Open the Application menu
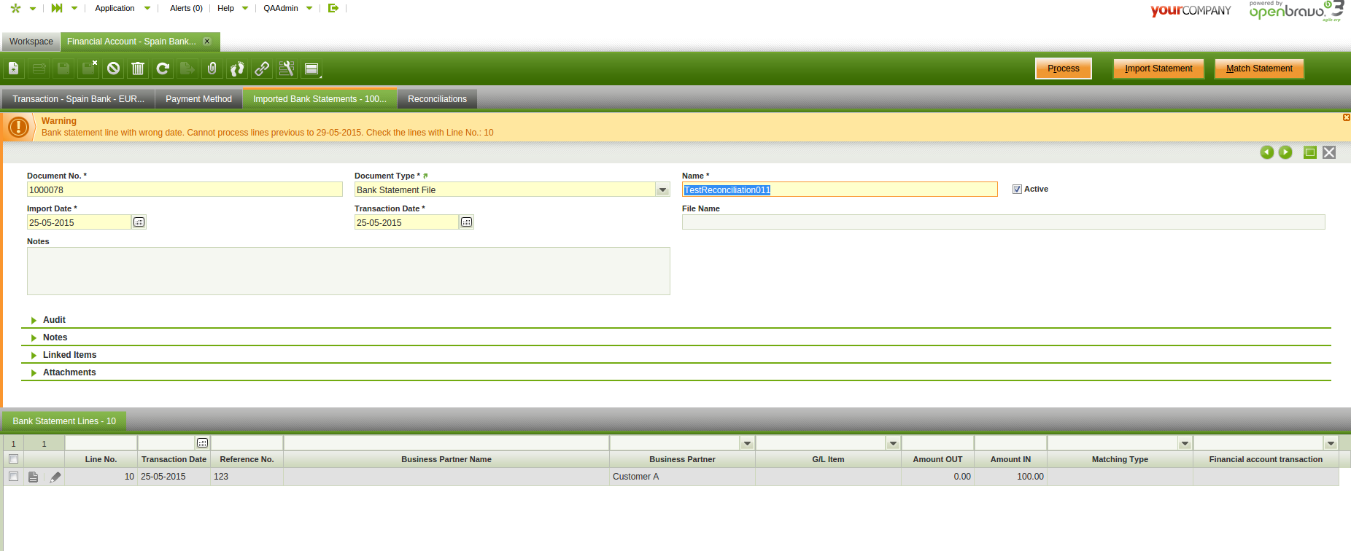The image size is (1351, 551). 115,8
